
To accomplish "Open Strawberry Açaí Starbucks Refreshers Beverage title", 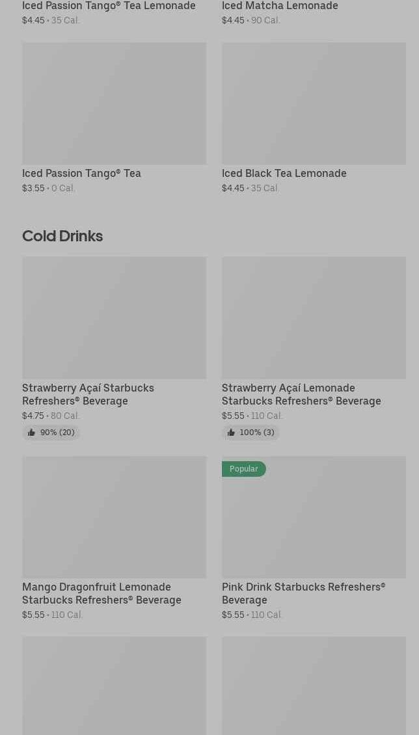I will click(88, 394).
